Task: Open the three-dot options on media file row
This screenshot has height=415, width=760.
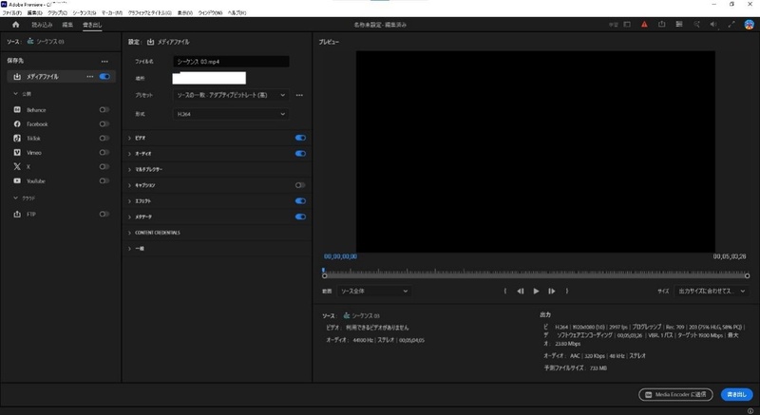Action: (x=90, y=77)
